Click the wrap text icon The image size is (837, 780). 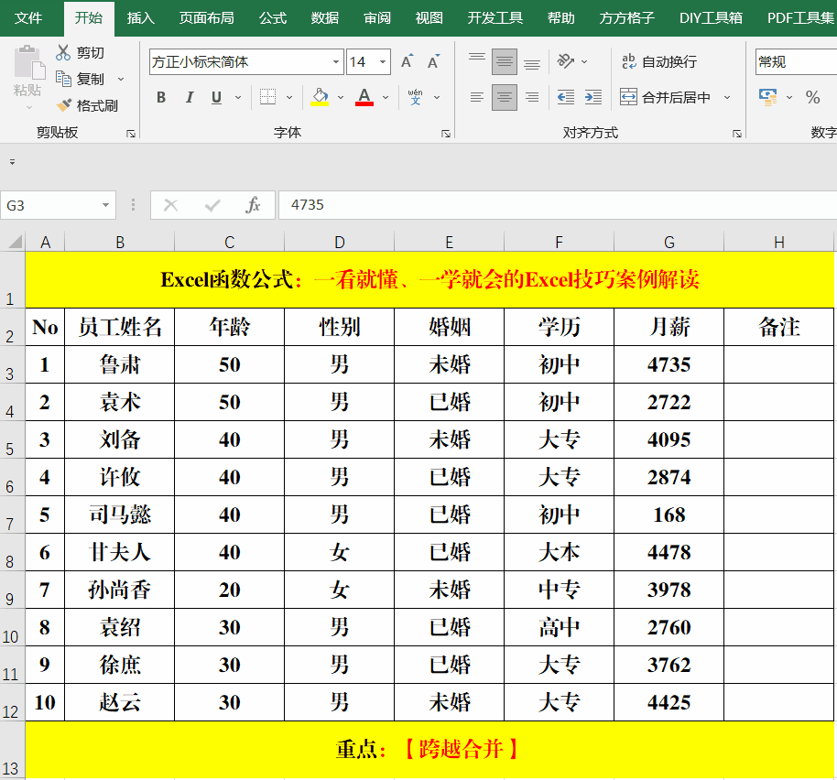[629, 61]
